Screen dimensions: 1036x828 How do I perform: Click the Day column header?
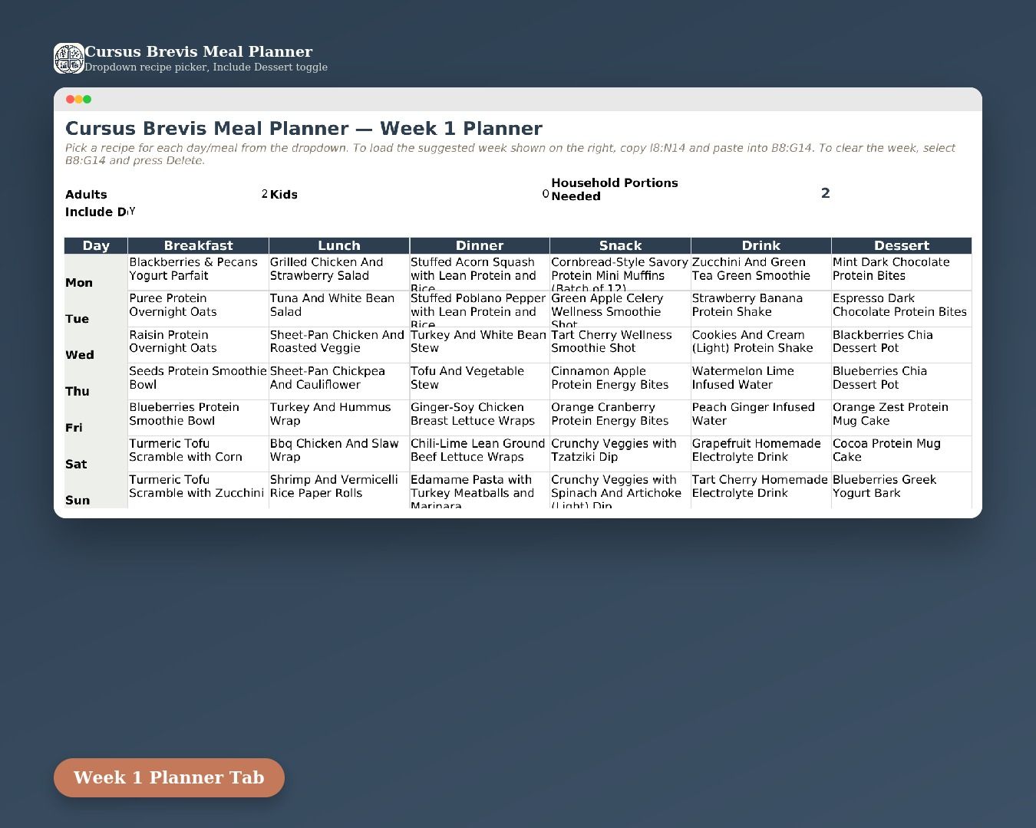96,245
